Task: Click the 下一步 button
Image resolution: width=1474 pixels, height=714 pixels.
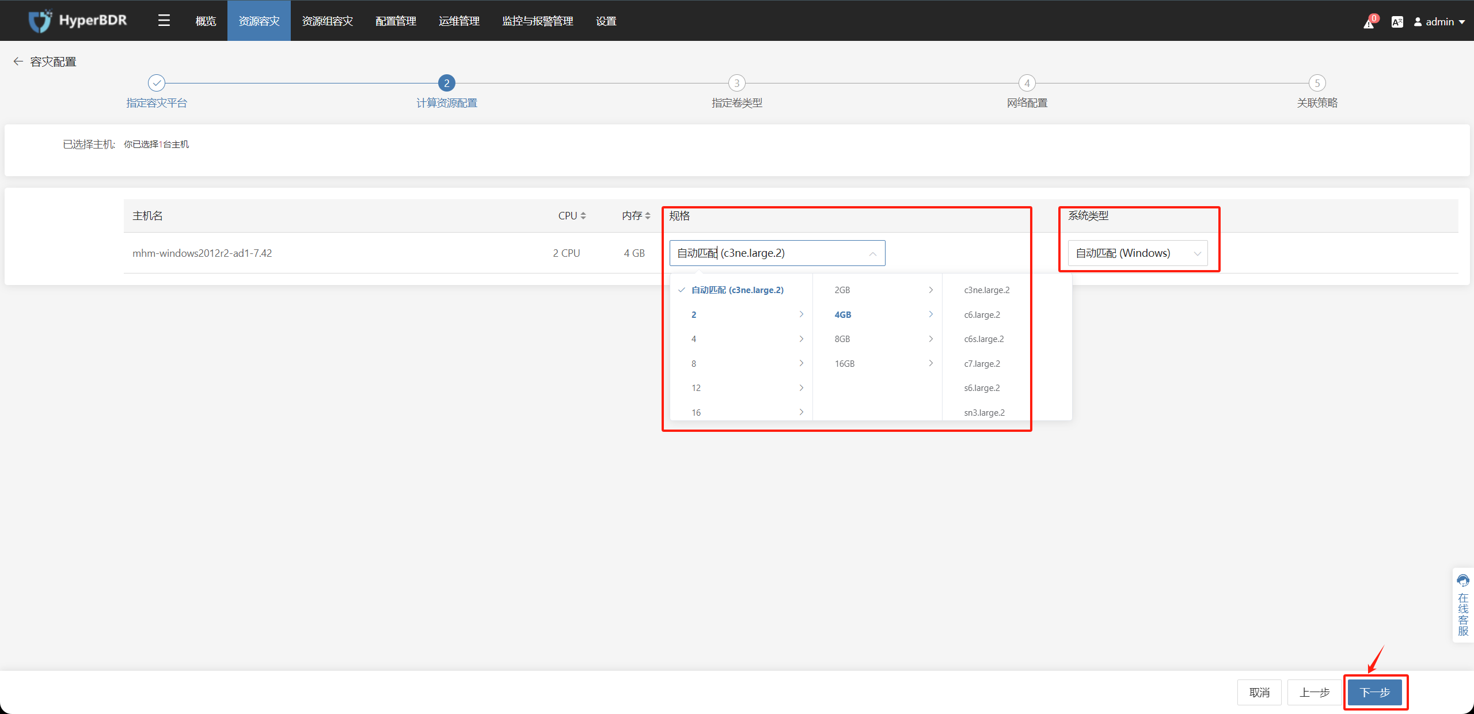Action: (1375, 692)
